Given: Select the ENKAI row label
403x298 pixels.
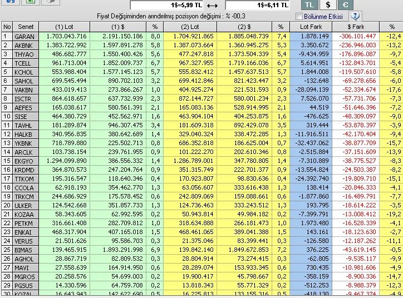Looking at the screenshot, I should pos(26,232).
